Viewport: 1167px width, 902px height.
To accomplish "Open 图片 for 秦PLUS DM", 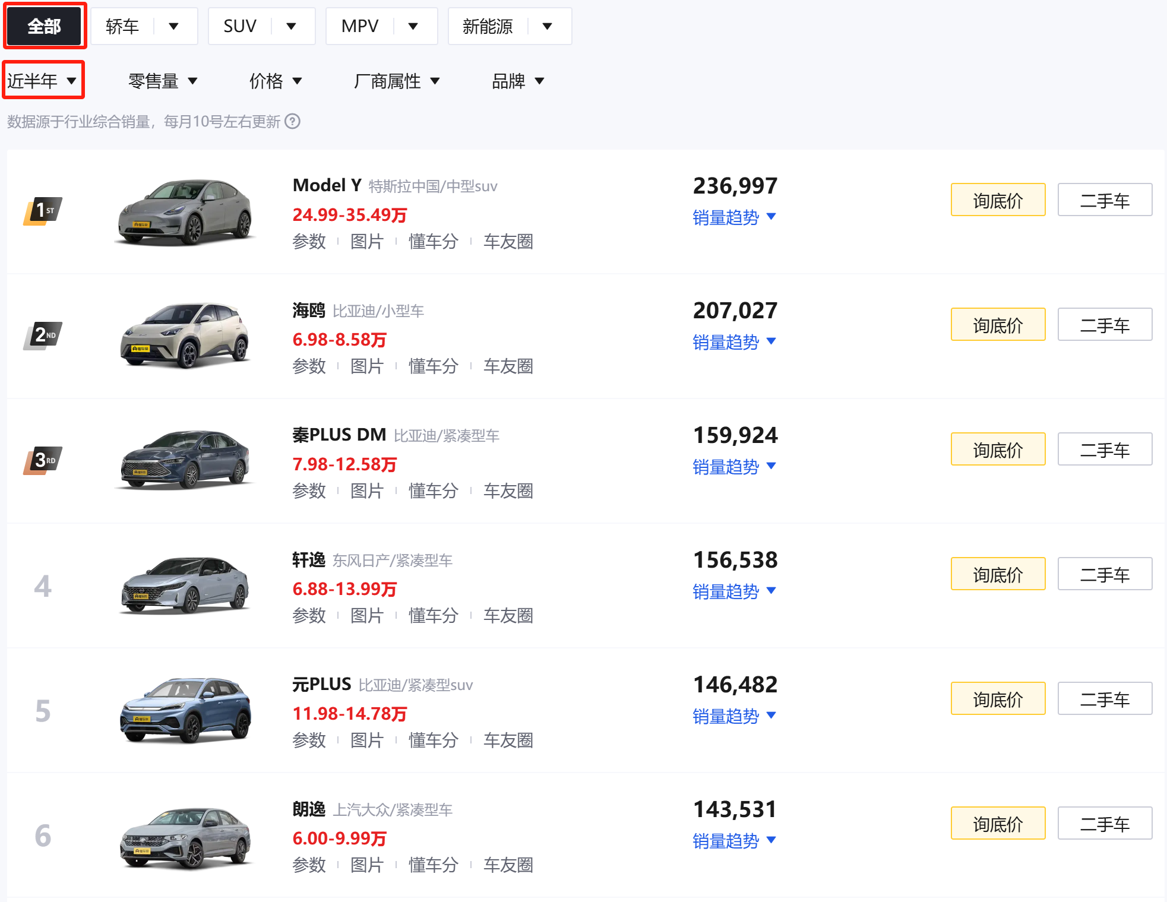I will (367, 491).
